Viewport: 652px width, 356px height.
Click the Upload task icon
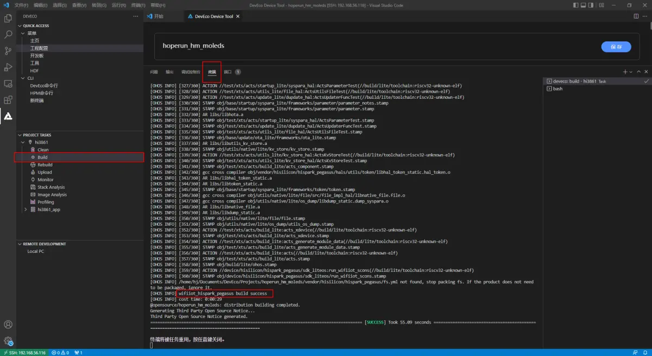pos(33,172)
